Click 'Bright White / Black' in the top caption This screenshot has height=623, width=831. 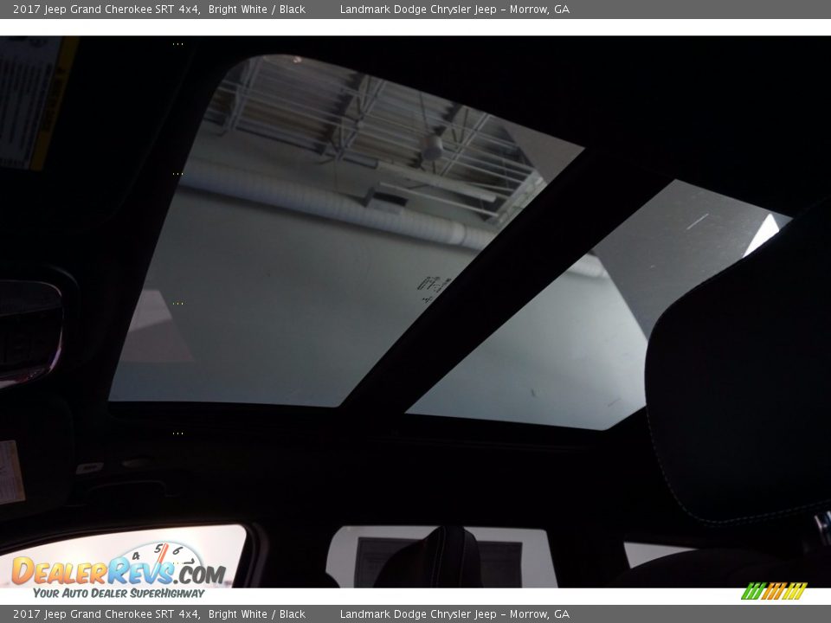point(257,10)
